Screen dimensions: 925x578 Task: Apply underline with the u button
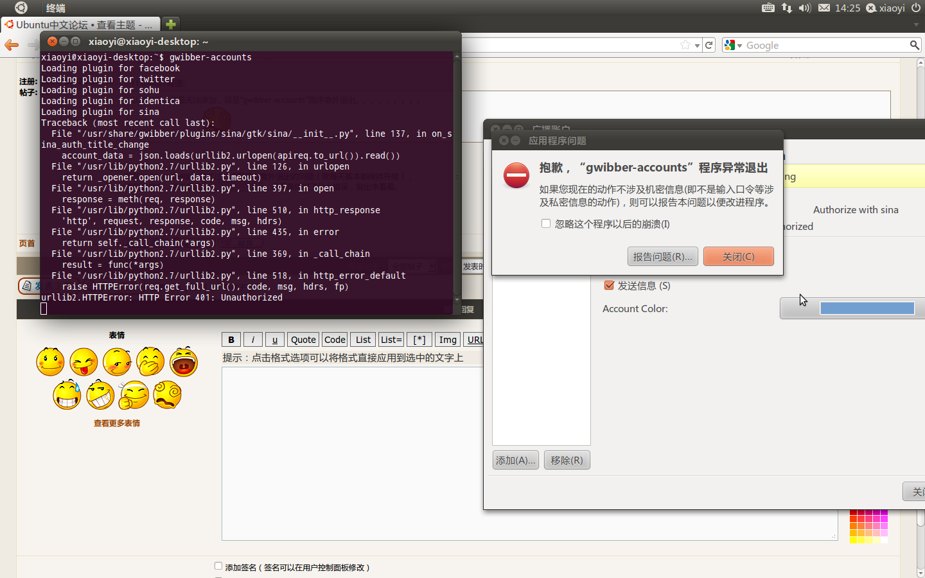tap(275, 340)
